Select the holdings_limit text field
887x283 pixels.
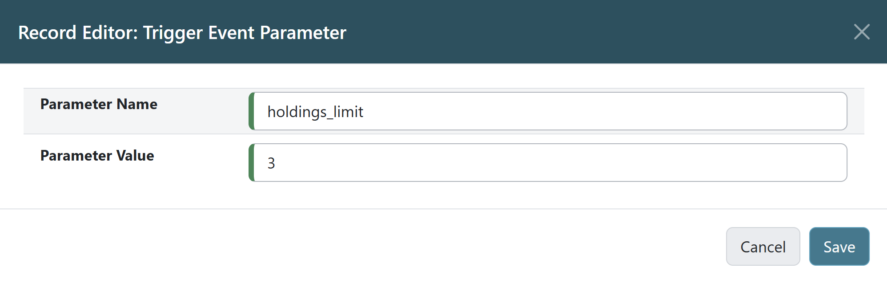click(445, 111)
